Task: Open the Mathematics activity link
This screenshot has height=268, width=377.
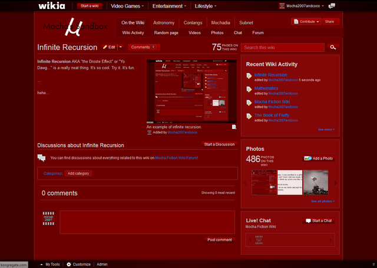Action: click(266, 88)
